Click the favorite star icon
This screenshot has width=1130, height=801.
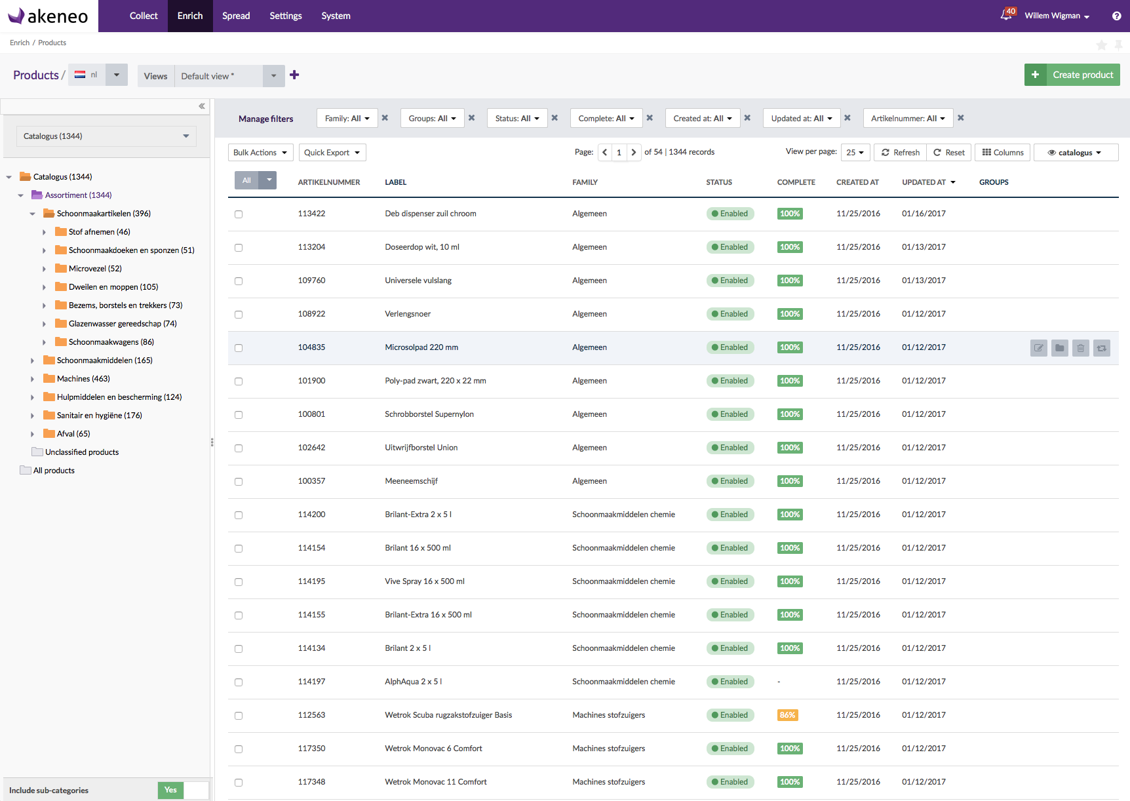tap(1101, 45)
